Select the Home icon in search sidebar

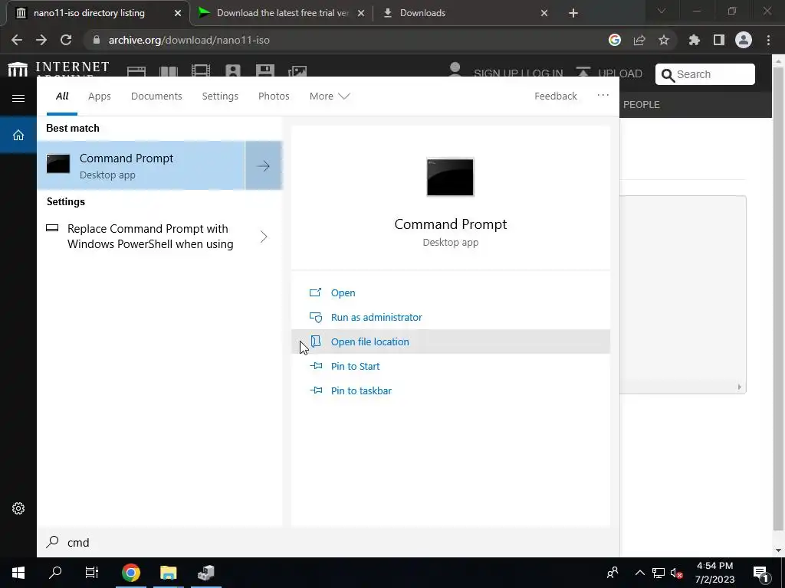pos(18,135)
